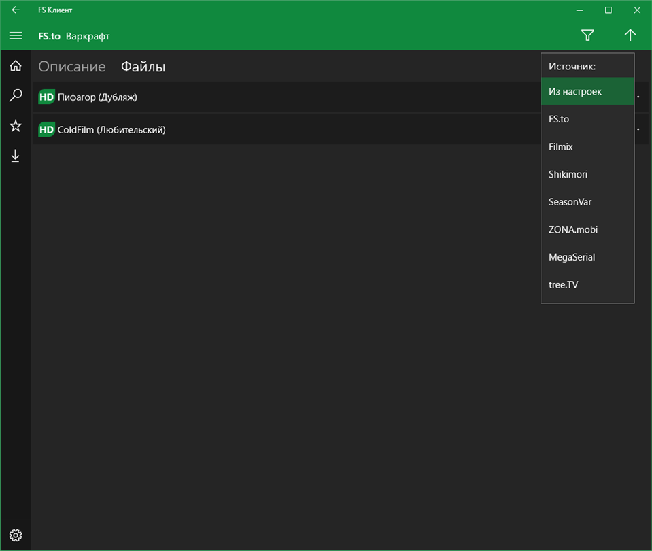Go to the Home section
652x551 pixels.
16,66
